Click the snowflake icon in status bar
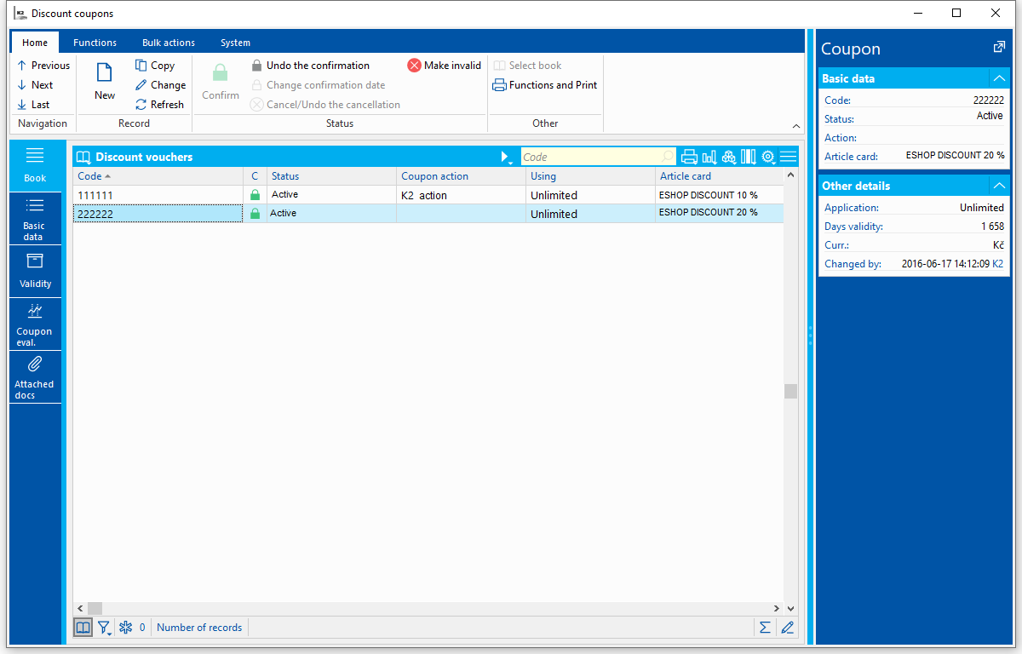This screenshot has height=654, width=1022. pos(125,628)
